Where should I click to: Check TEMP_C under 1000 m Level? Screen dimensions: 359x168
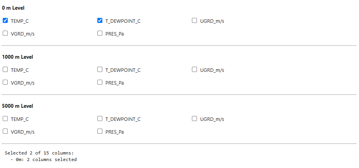pyautogui.click(x=5, y=70)
